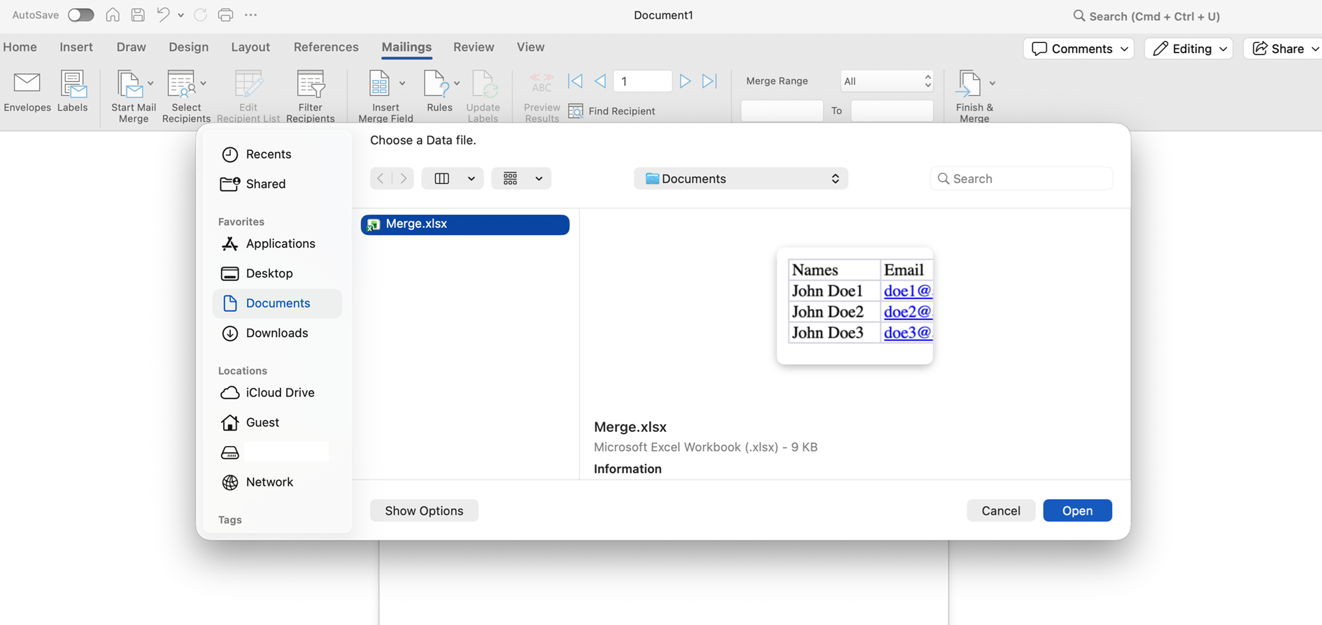Open the References tab
Viewport: 1322px width, 625px height.
(x=326, y=47)
